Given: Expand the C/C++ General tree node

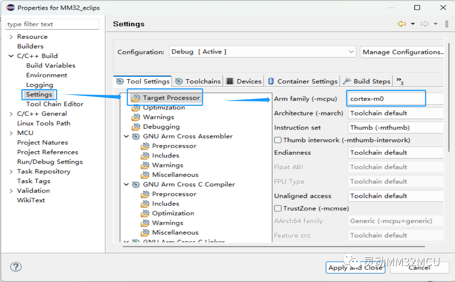Looking at the screenshot, I should coord(11,114).
